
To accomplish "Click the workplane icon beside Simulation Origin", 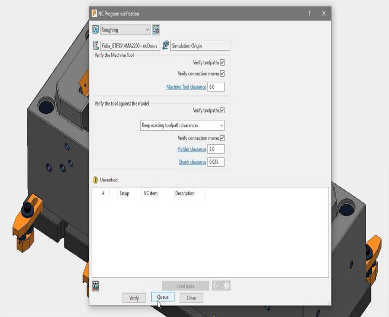I will pos(166,45).
